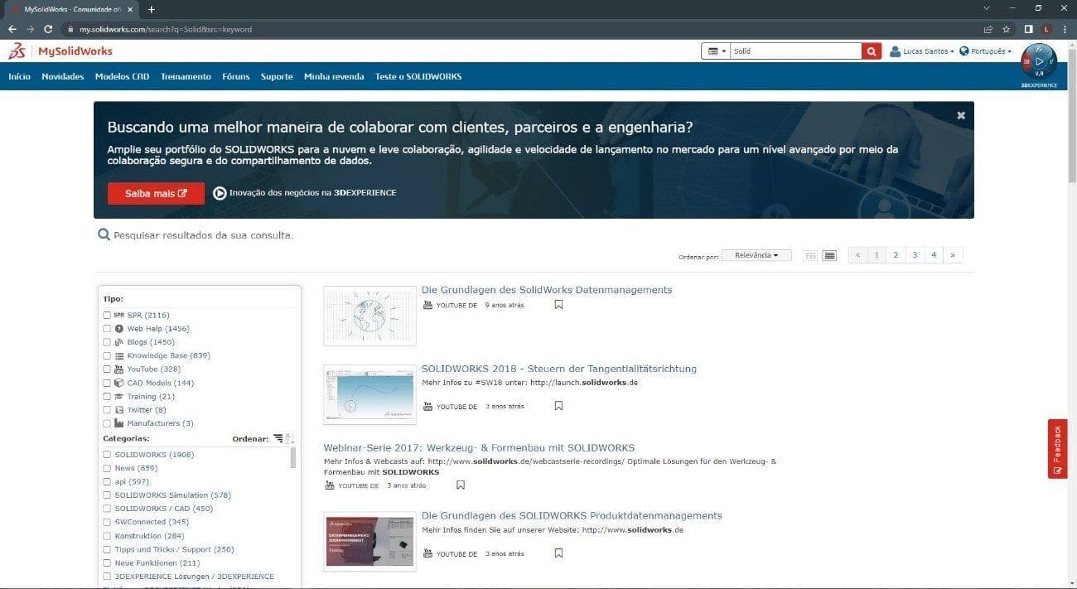Click the Saiba mais button
Image resolution: width=1077 pixels, height=589 pixels.
coord(156,193)
